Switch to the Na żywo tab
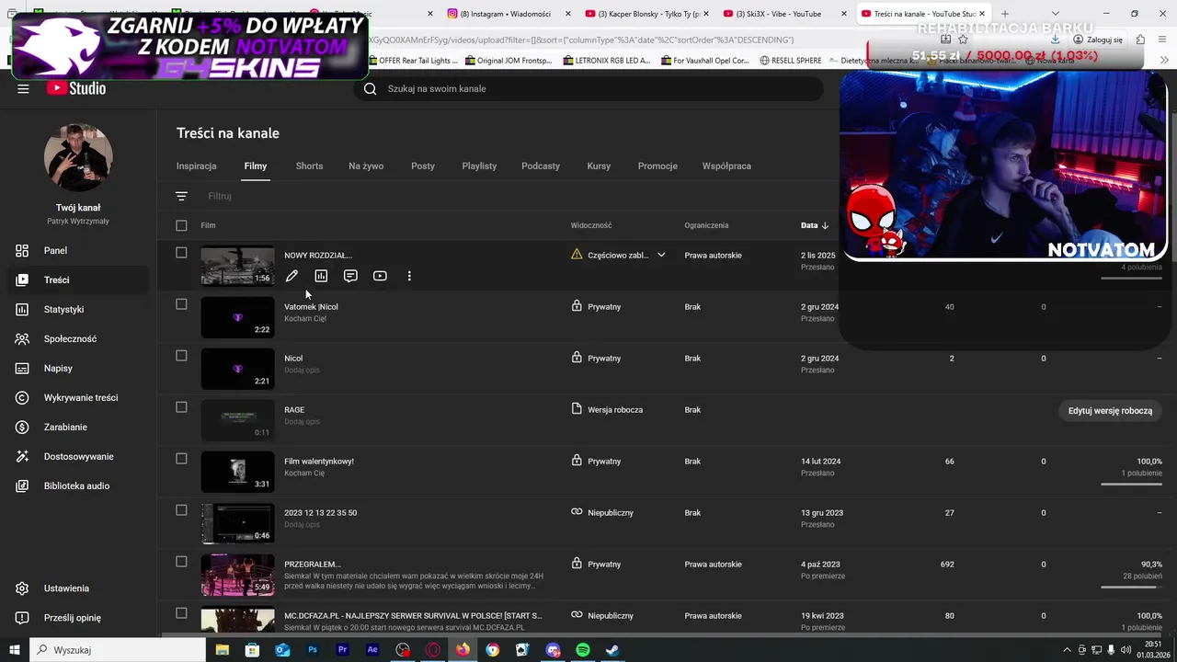The image size is (1177, 662). tap(366, 166)
